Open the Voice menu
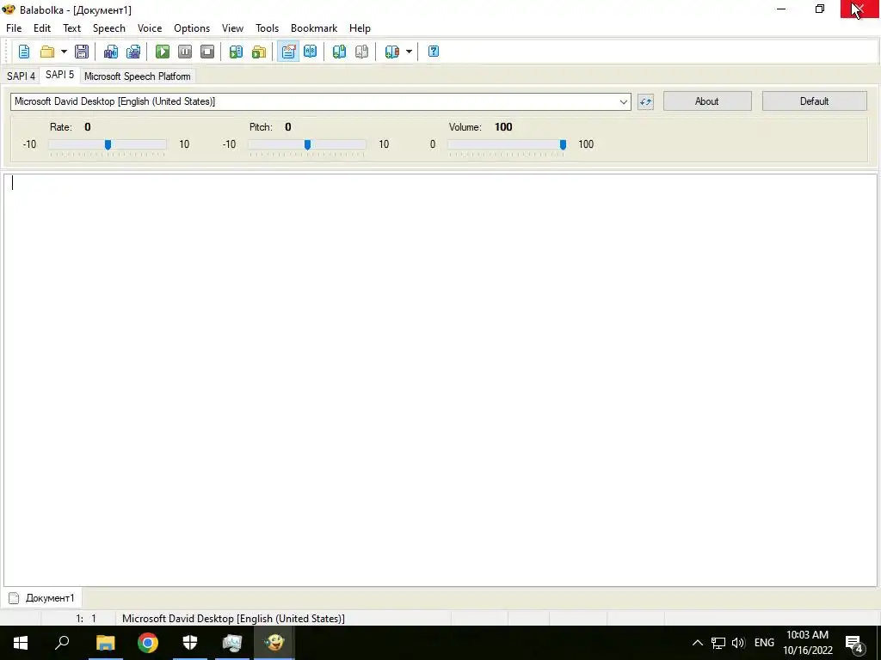 click(x=150, y=28)
